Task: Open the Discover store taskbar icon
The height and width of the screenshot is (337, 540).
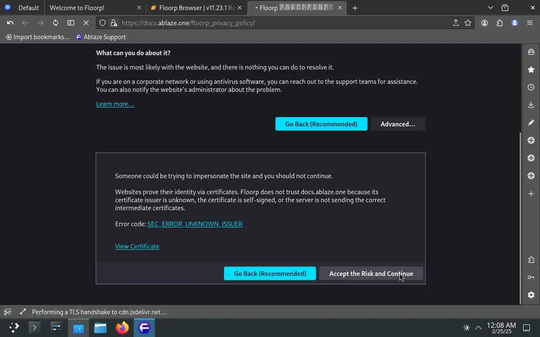Action: click(x=78, y=327)
